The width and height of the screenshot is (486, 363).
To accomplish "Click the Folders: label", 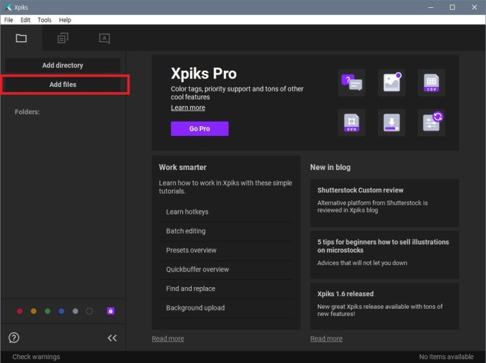I will click(x=27, y=112).
